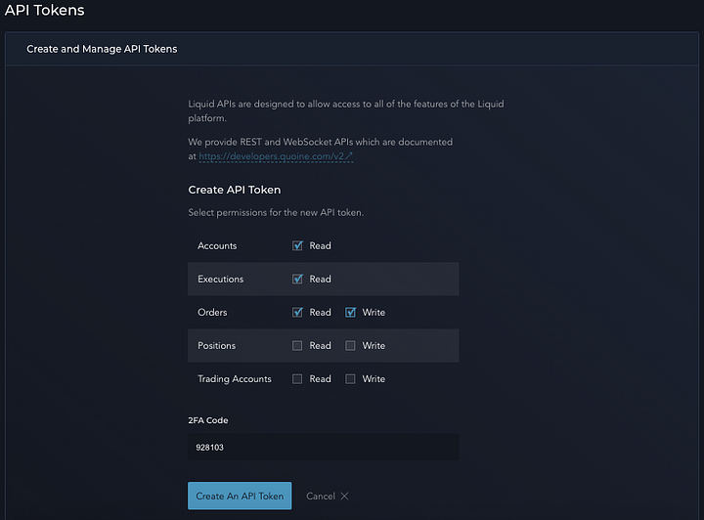
Task: Click the API Tokens page title
Action: (x=44, y=10)
